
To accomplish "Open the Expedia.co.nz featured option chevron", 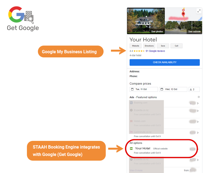I will (x=198, y=111).
